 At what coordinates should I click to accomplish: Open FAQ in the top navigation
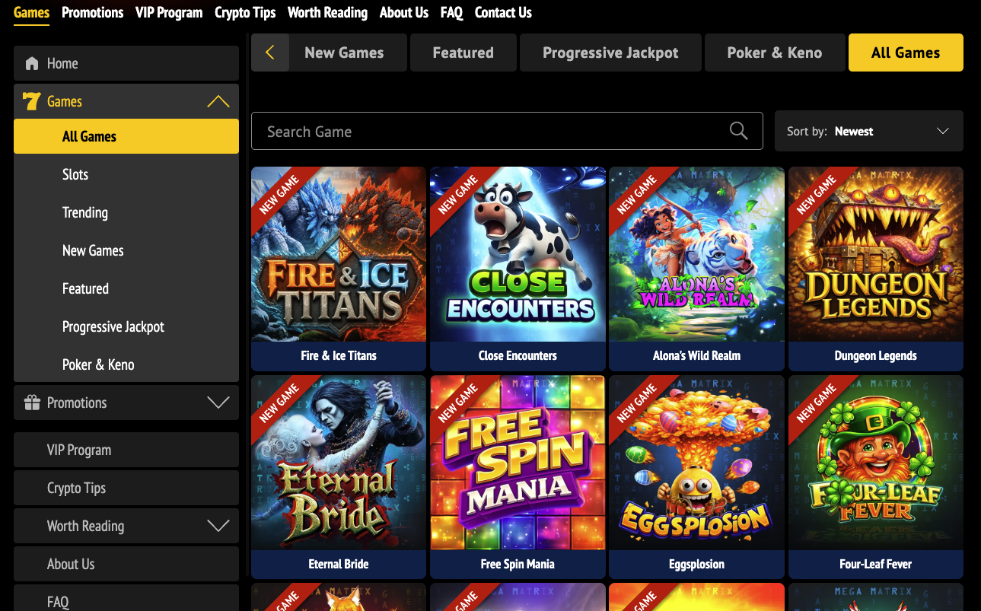click(451, 12)
